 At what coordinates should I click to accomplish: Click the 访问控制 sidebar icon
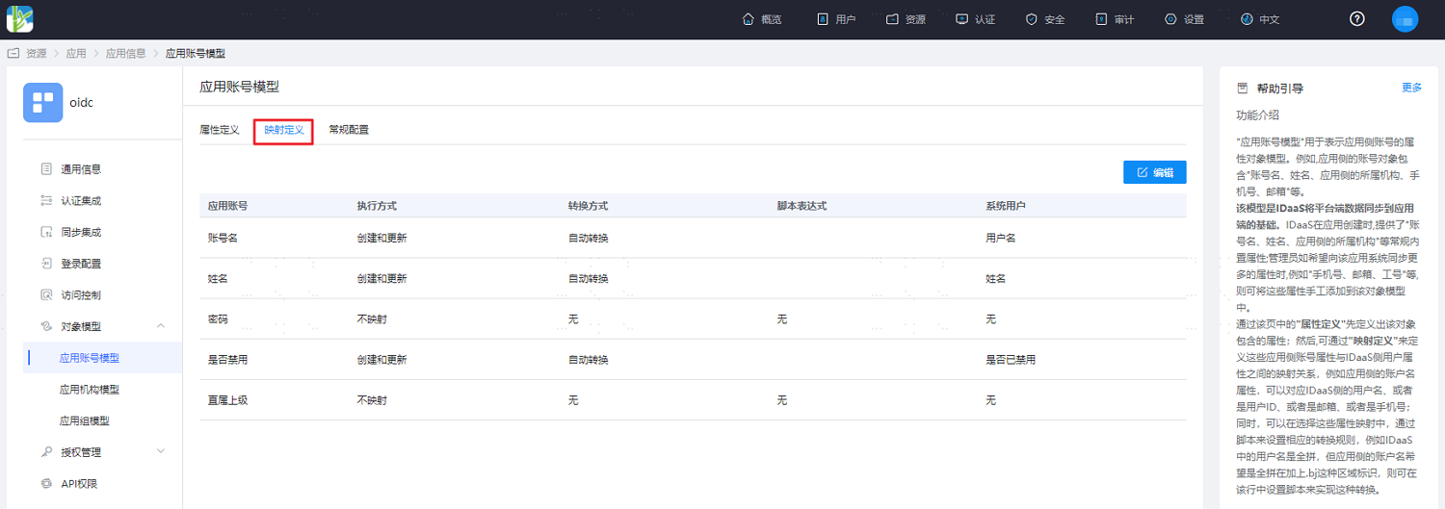tap(45, 295)
